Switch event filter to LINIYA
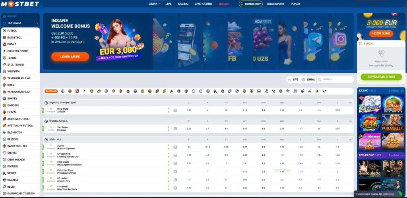 coord(308,80)
